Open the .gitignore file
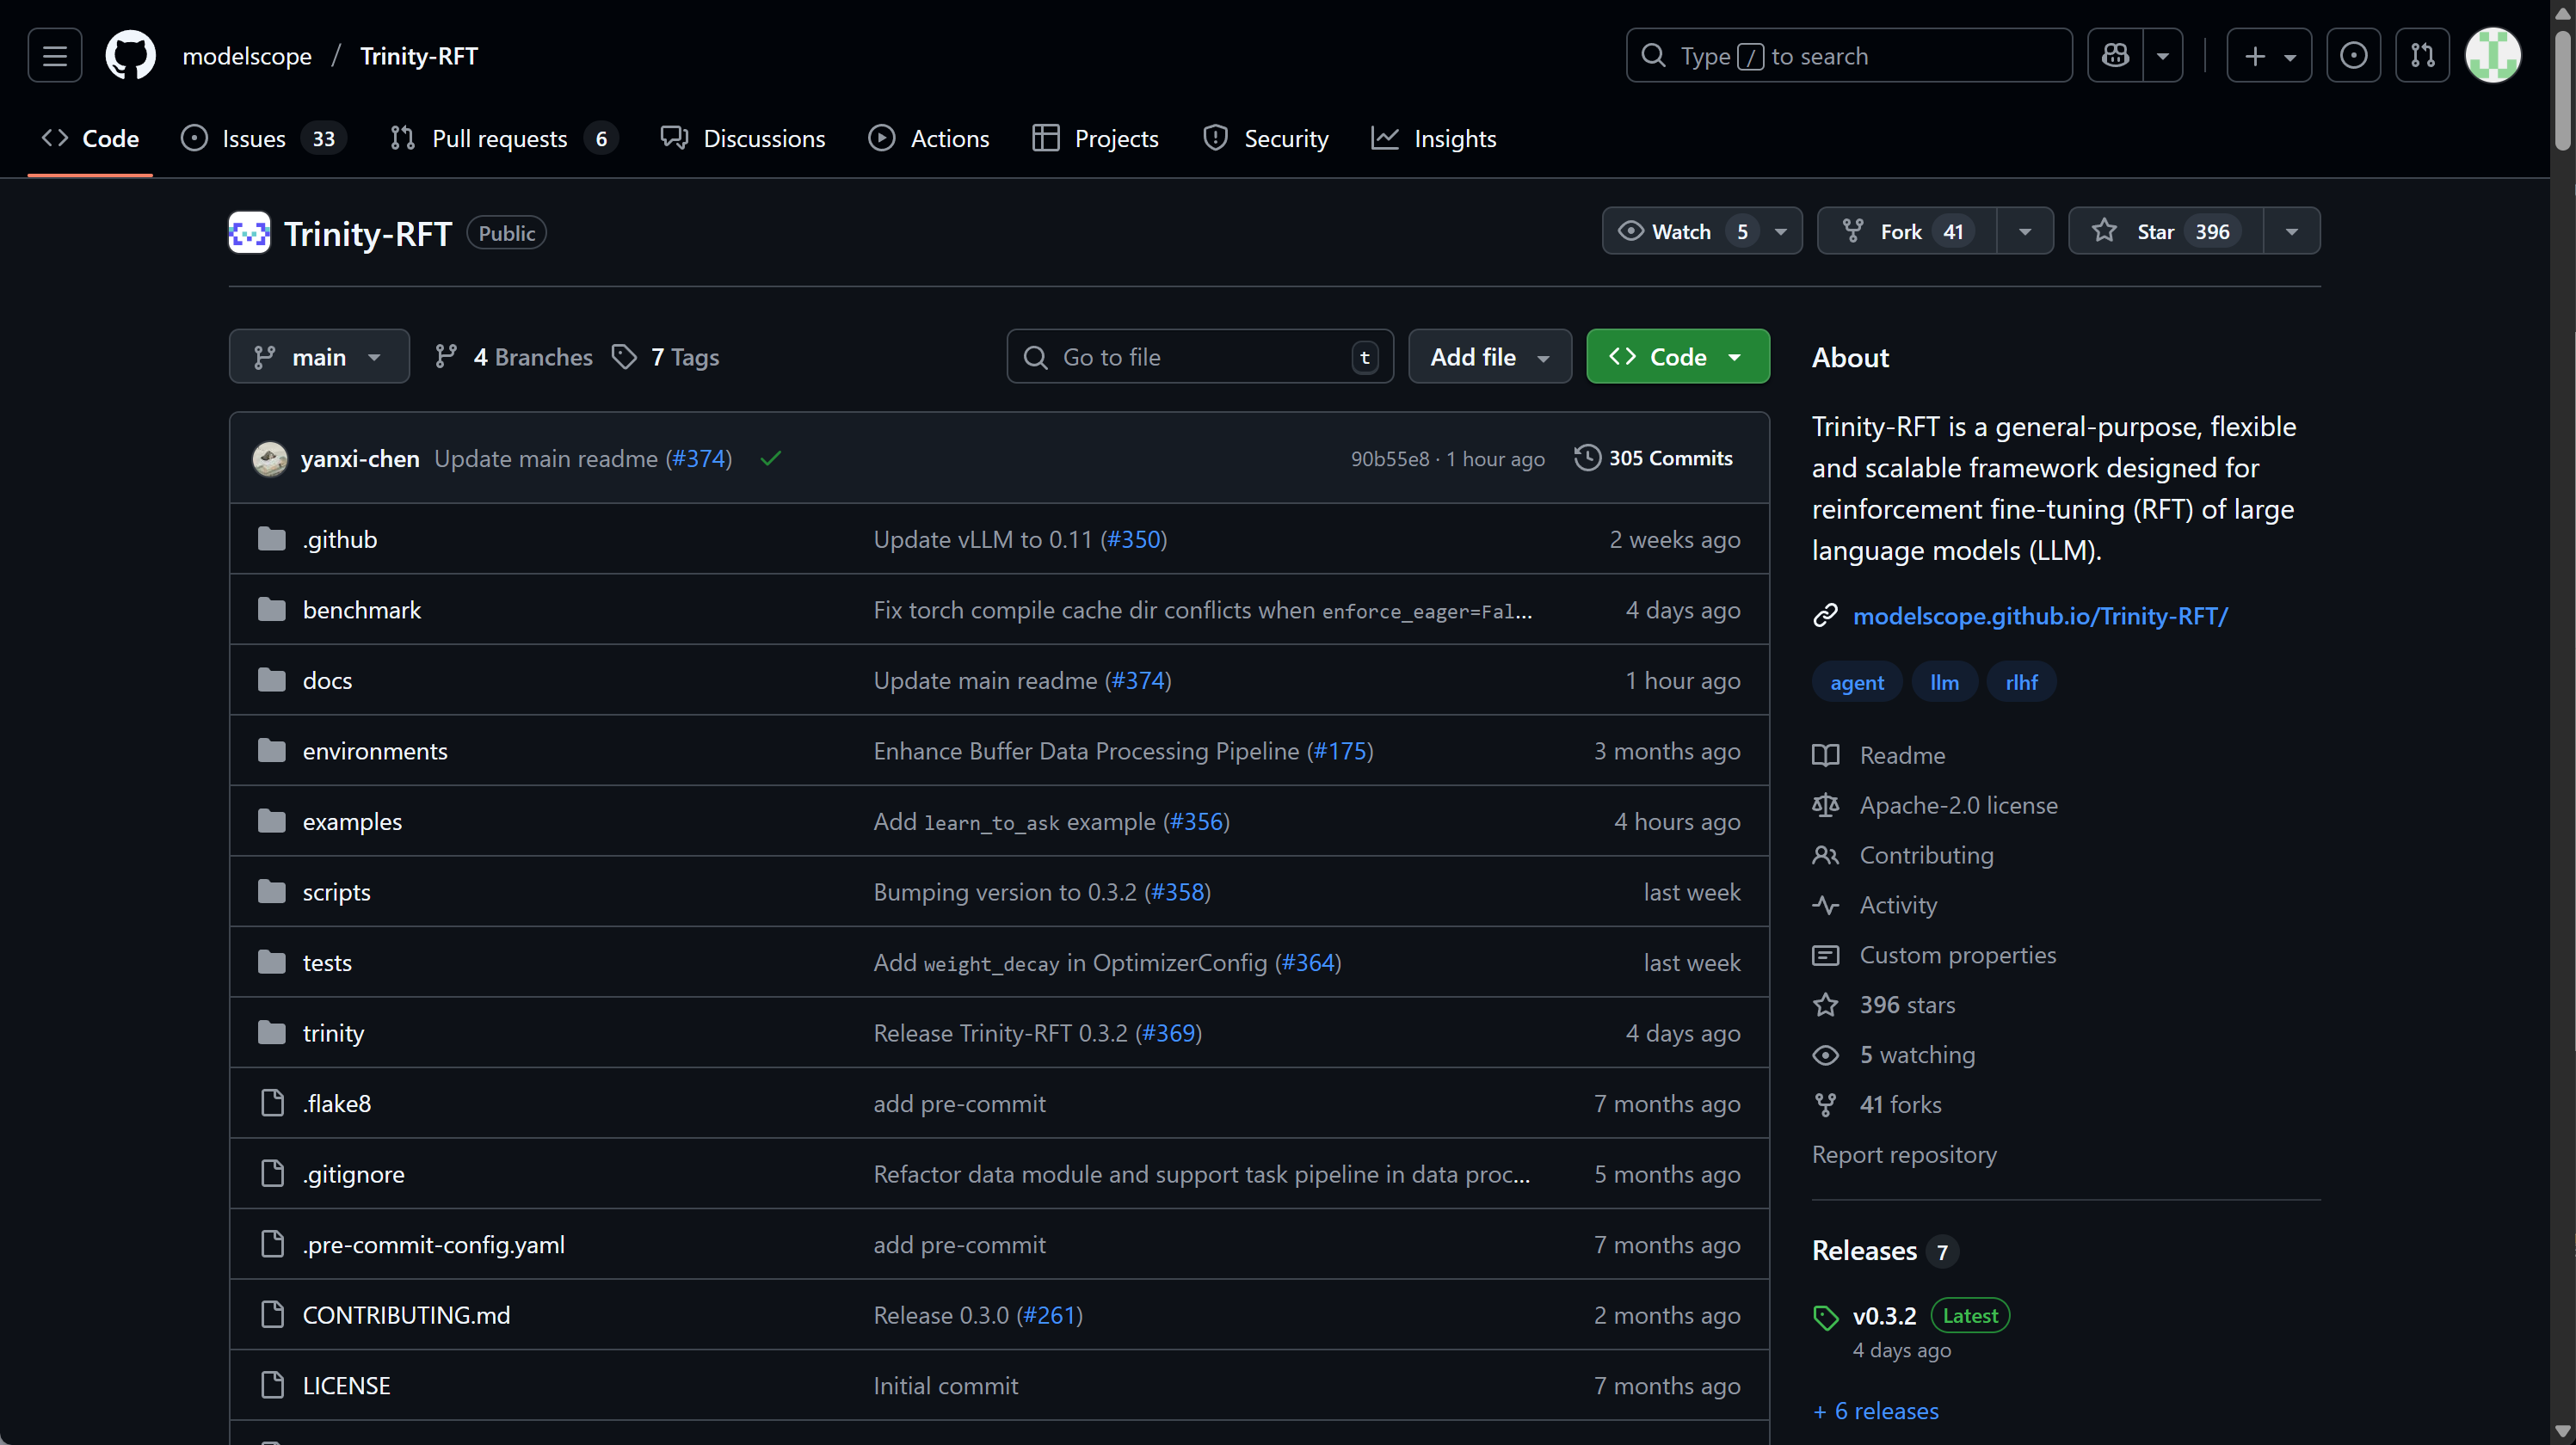2576x1445 pixels. pyautogui.click(x=354, y=1174)
